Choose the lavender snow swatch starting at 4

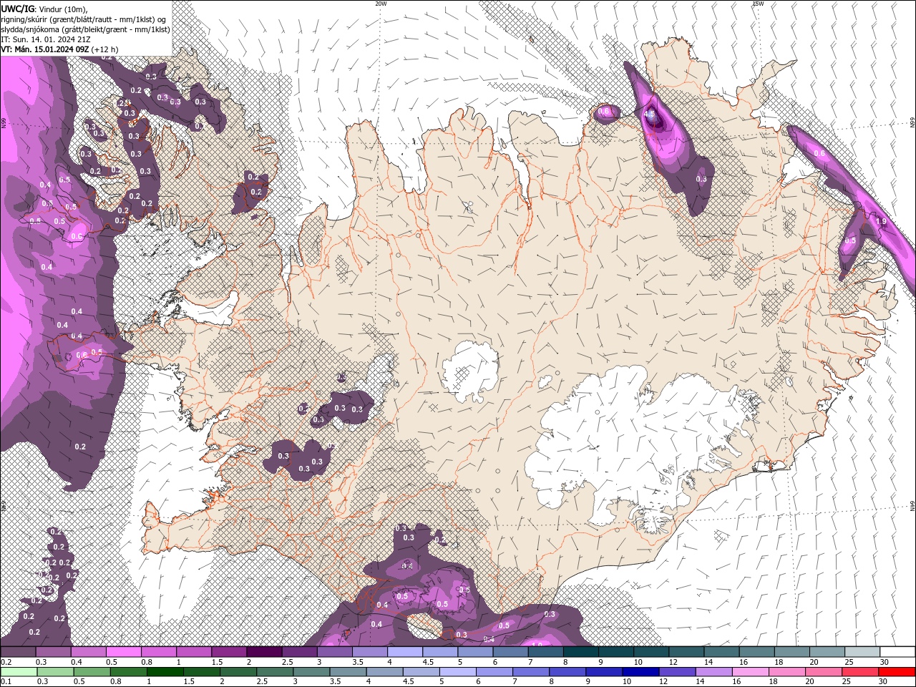tap(405, 652)
